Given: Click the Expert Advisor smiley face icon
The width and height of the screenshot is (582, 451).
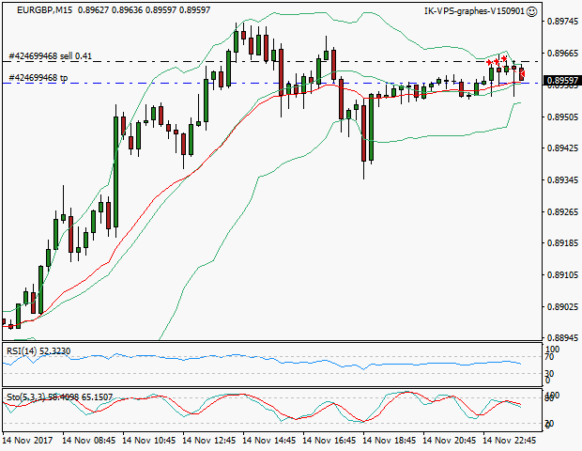Looking at the screenshot, I should pyautogui.click(x=532, y=10).
